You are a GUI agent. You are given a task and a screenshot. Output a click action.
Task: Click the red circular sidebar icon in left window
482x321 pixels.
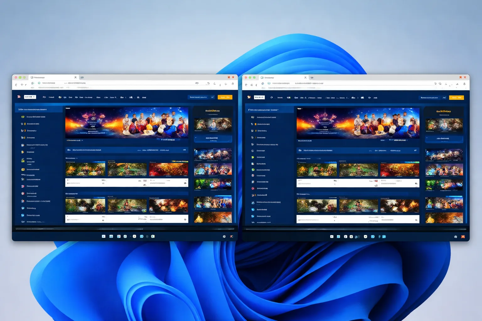[23, 193]
